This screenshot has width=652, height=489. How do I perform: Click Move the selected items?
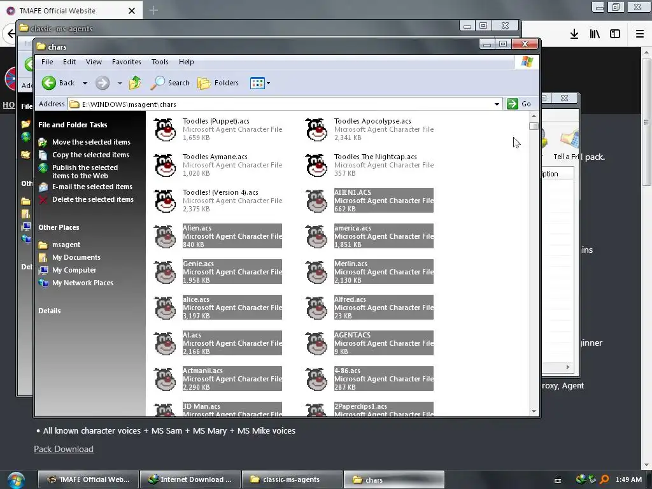(x=91, y=142)
